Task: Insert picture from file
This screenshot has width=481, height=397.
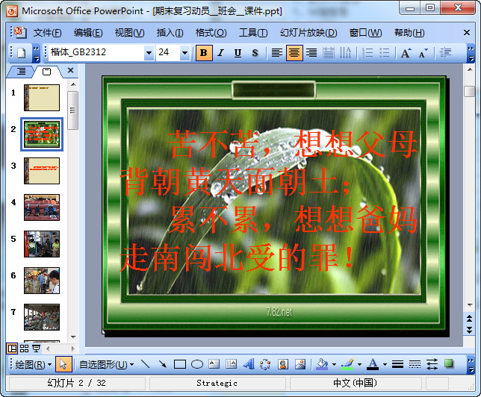Action: point(300,364)
